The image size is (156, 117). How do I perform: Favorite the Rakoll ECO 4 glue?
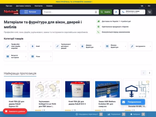tap(88, 82)
